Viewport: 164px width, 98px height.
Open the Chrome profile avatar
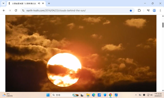154,10
